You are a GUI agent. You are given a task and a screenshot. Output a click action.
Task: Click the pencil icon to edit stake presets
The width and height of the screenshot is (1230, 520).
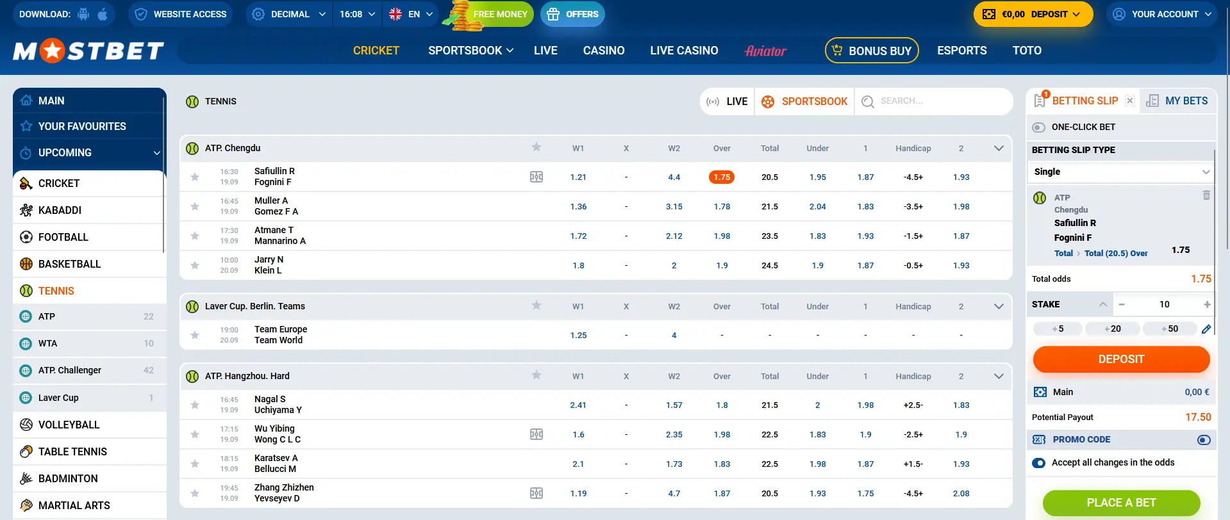click(x=1206, y=329)
